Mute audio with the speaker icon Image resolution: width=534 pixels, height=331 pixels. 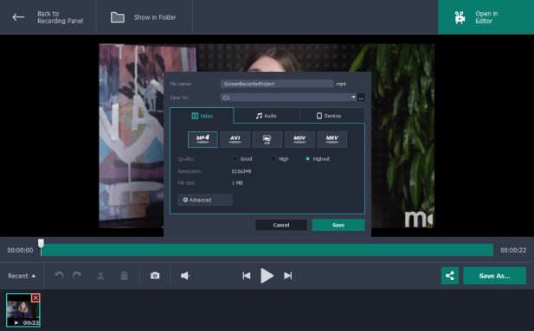[x=185, y=276]
